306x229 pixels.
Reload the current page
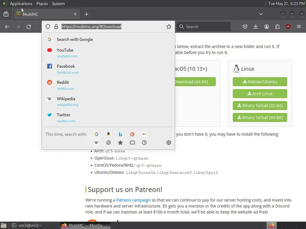pos(29,27)
